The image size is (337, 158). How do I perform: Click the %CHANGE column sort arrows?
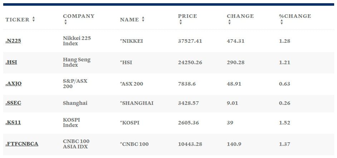pyautogui.click(x=282, y=22)
